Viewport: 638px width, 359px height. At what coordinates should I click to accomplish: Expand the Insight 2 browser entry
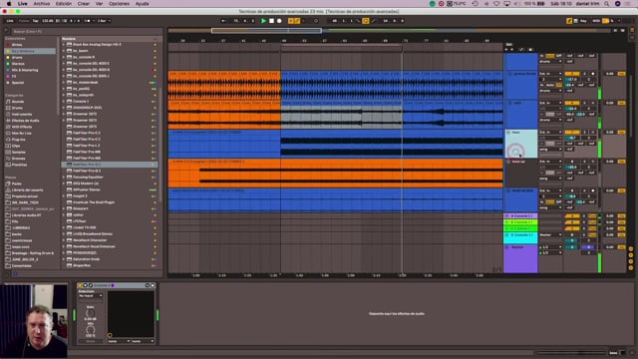64,196
